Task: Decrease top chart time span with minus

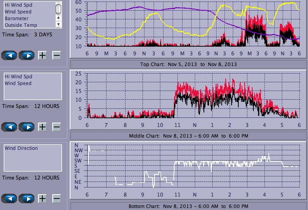Action: coord(57,55)
